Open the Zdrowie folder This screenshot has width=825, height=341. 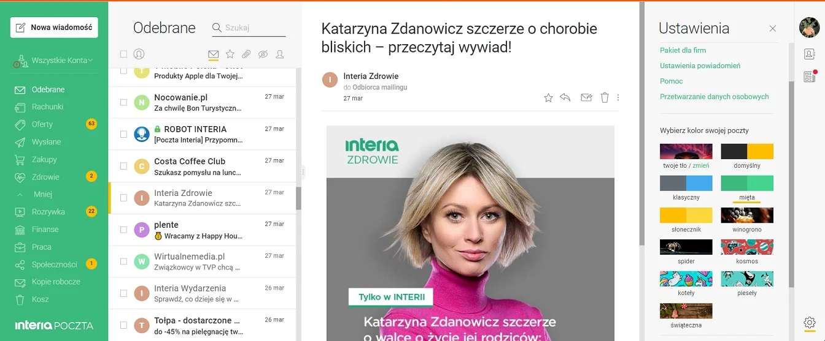click(45, 177)
